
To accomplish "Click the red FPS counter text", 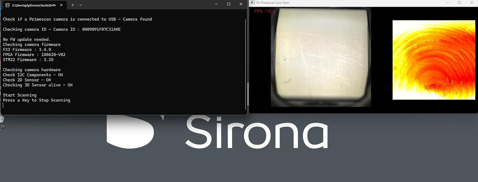I will click(x=265, y=11).
